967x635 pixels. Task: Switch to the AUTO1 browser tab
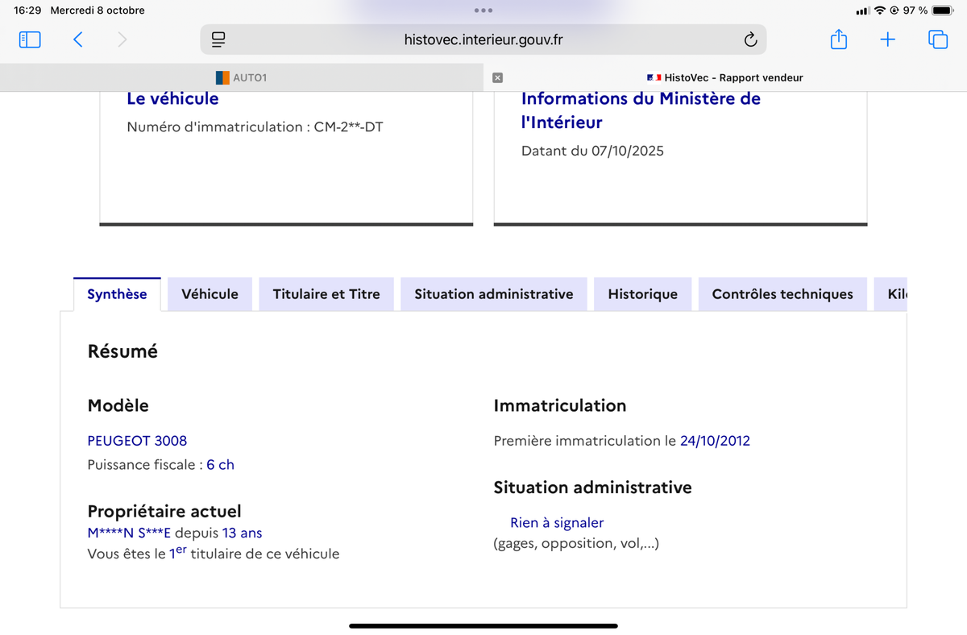click(241, 77)
